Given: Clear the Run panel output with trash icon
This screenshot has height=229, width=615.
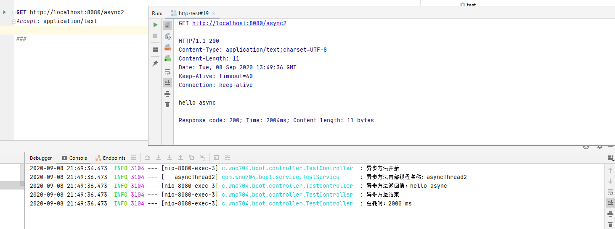Looking at the screenshot, I should (x=167, y=104).
